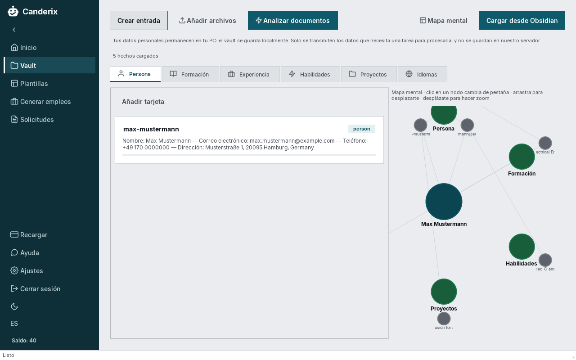
Task: Click the Formación node in mind map
Action: click(x=522, y=157)
